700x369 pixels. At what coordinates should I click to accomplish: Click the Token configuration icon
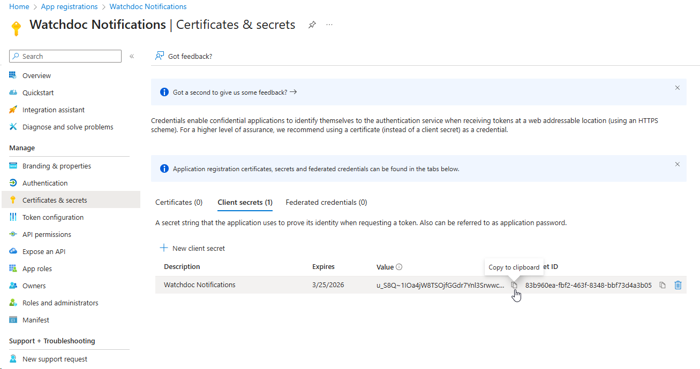coord(13,217)
